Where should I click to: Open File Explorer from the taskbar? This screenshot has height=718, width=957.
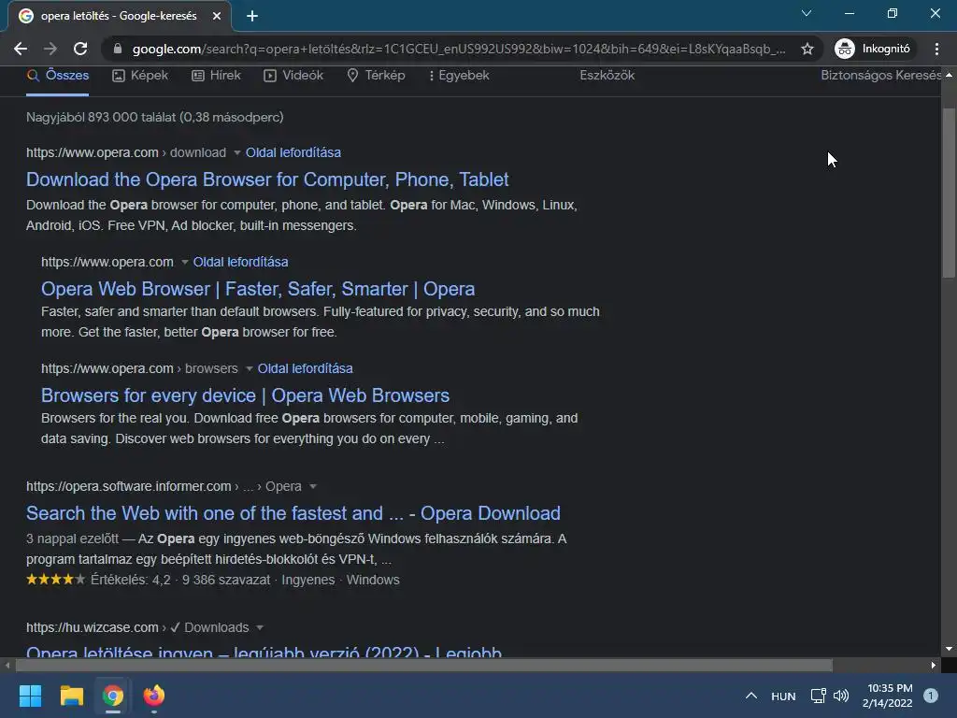(71, 696)
